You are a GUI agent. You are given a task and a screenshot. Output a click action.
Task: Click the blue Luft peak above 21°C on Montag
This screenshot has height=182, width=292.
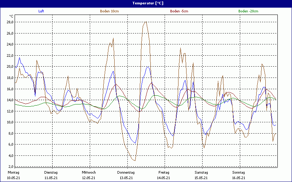click(20, 58)
